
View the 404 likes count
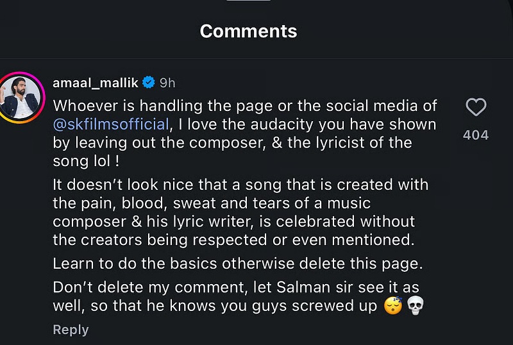(476, 135)
